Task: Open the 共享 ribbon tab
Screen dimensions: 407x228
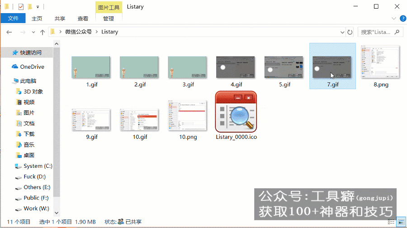Action: (60, 19)
